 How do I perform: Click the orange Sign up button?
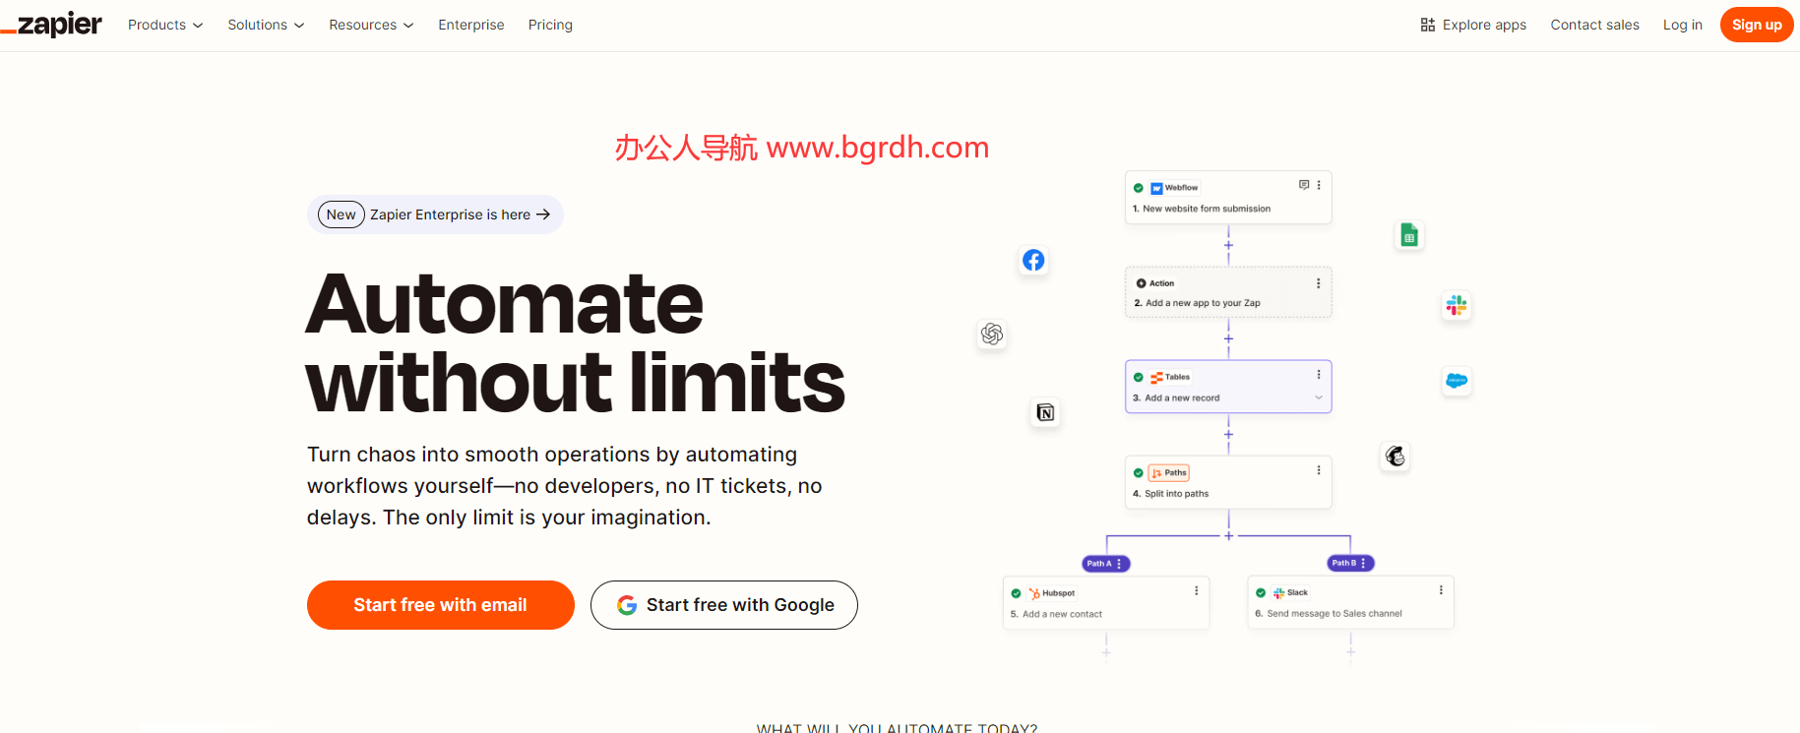1756,25
